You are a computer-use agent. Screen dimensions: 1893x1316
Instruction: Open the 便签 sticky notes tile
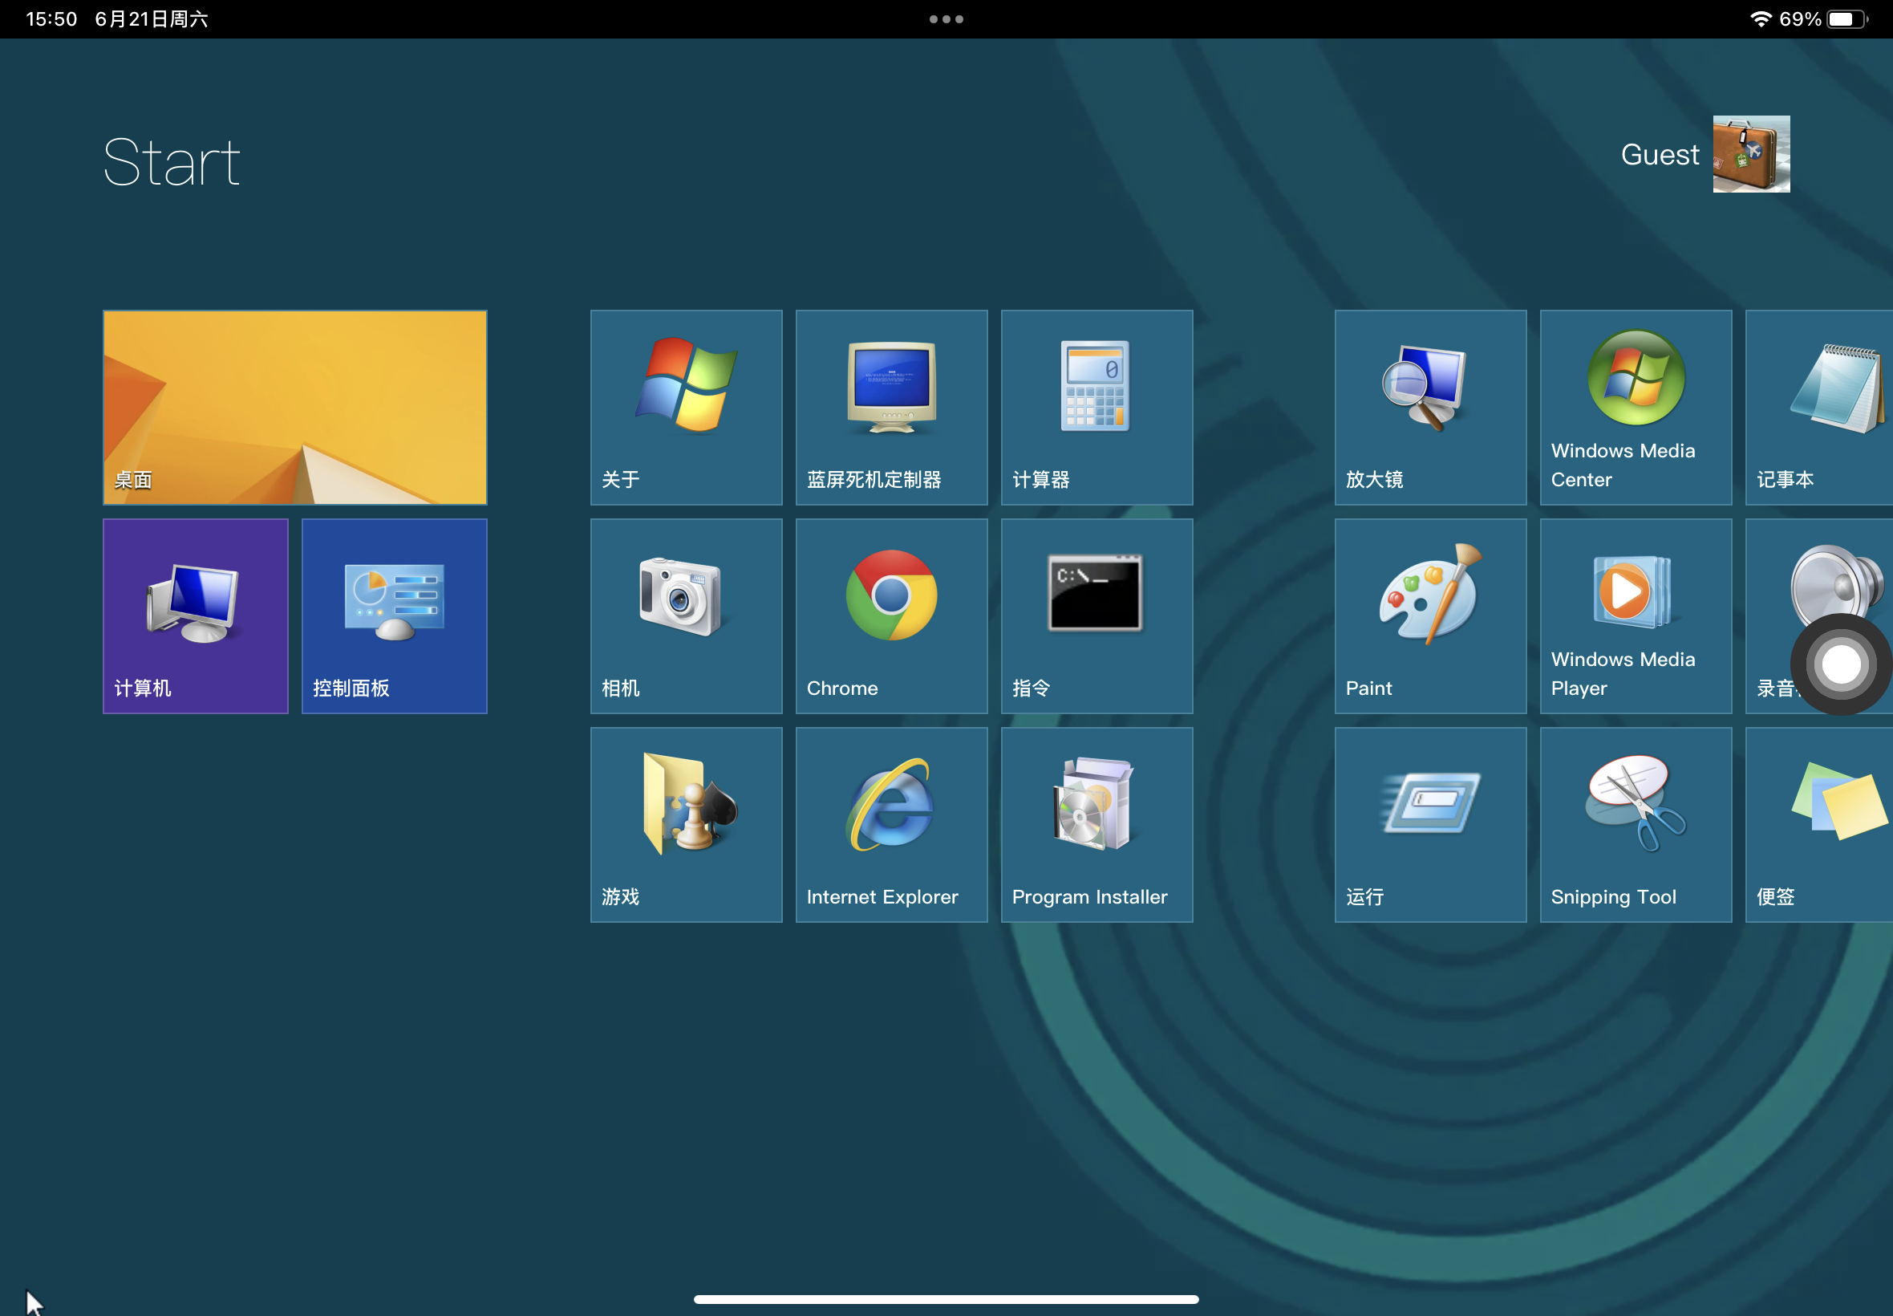tap(1819, 825)
